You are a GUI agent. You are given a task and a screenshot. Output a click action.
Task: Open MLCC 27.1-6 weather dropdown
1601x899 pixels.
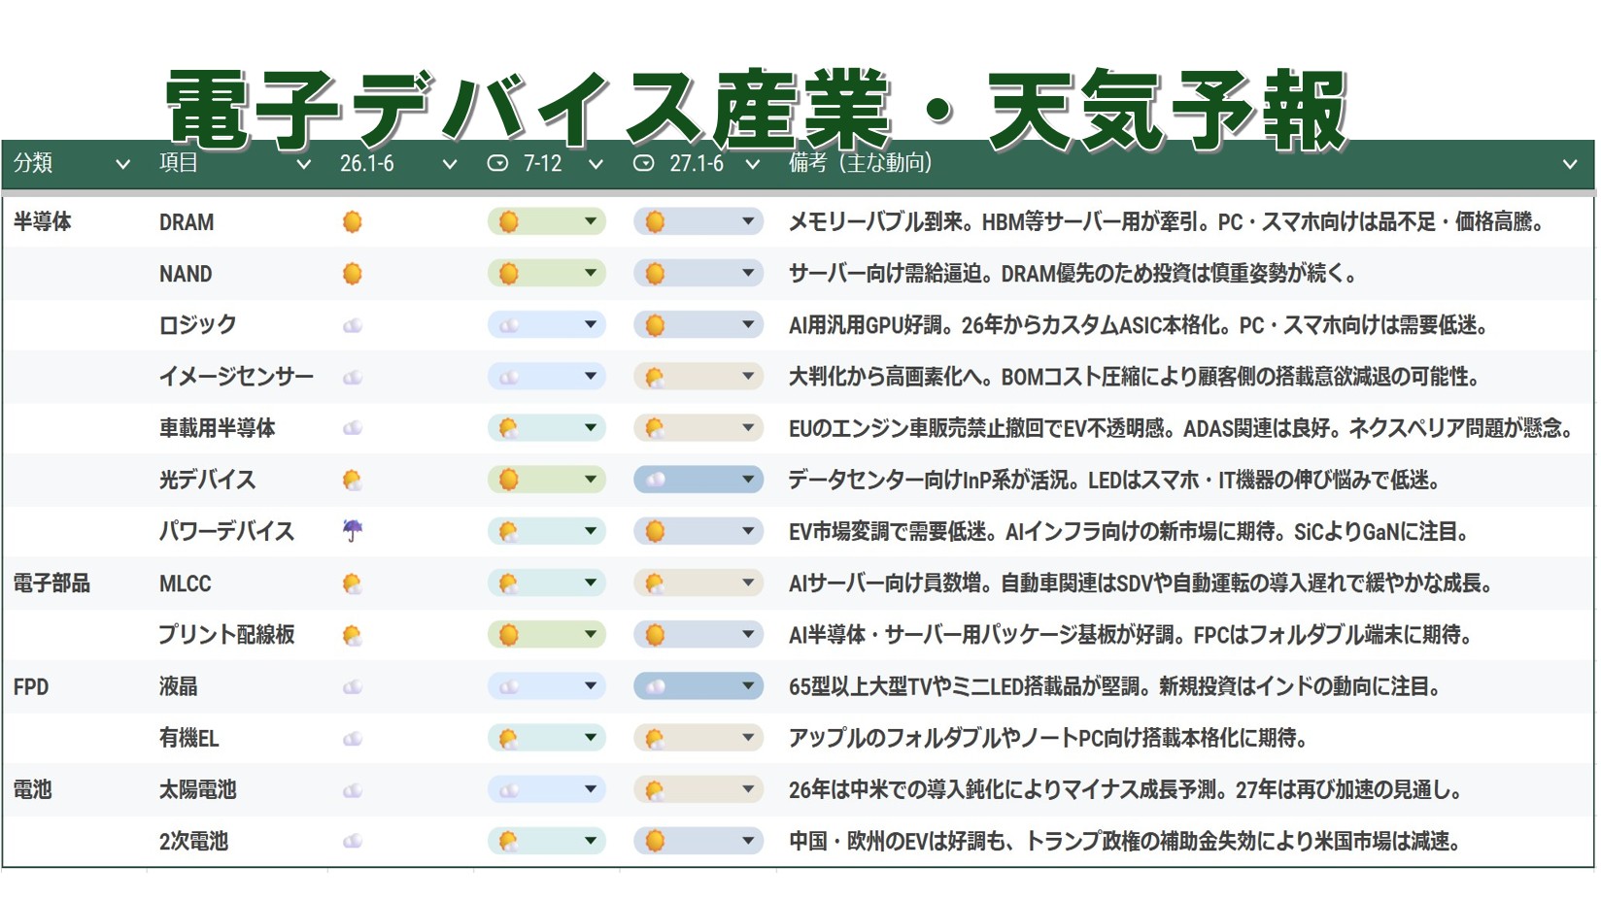pyautogui.click(x=698, y=583)
